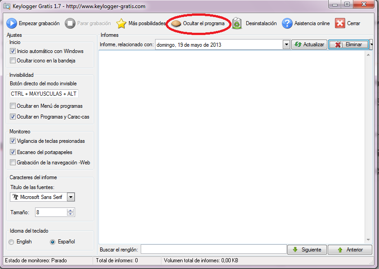The height and width of the screenshot is (269, 379).
Task: Minimize the Keylogger Gratis window
Action: click(335, 4)
